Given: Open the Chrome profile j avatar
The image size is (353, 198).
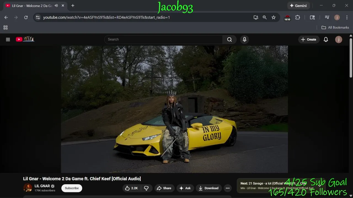Looking at the screenshot, I should coord(337,17).
